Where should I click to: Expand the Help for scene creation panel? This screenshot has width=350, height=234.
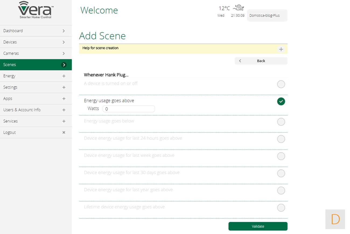[281, 49]
